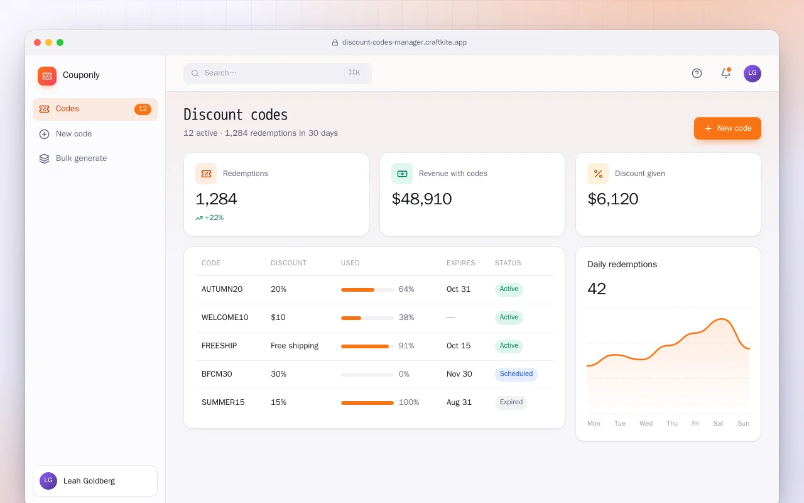The width and height of the screenshot is (804, 503).
Task: Click the +22% trend arrow icon
Action: [199, 218]
